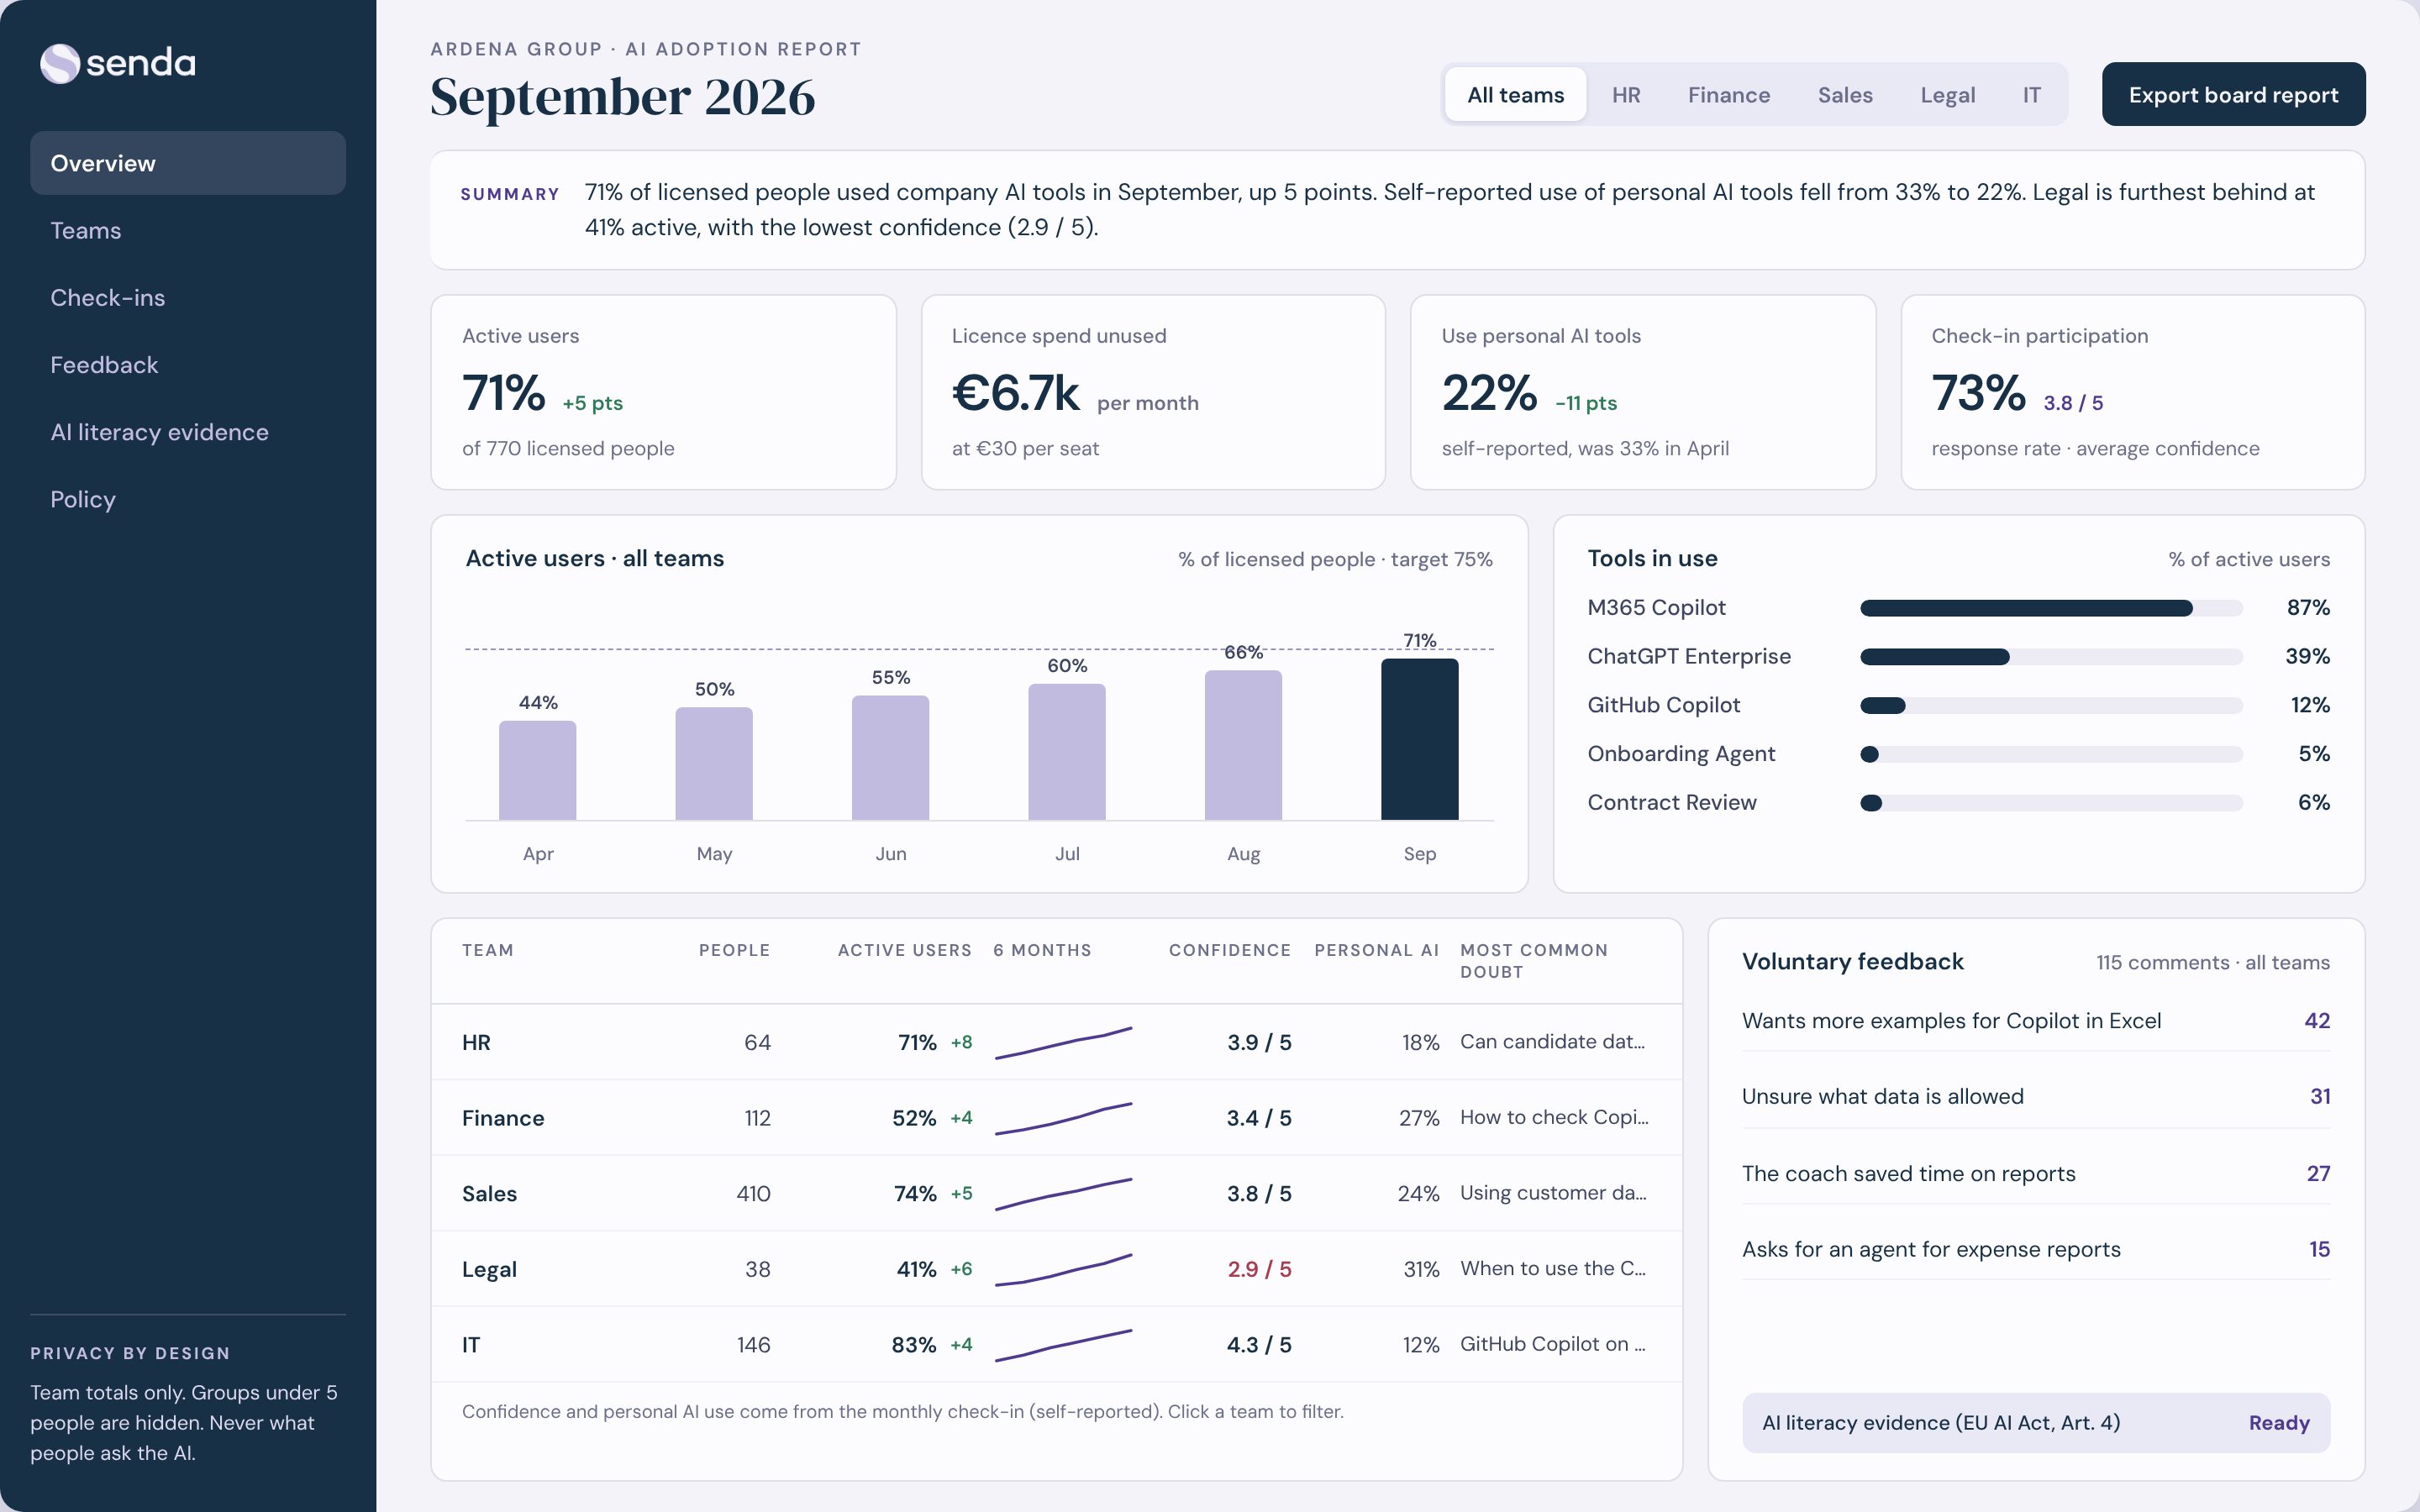Open "The coach saved time on reports"
This screenshot has width=2420, height=1512.
pos(2036,1174)
